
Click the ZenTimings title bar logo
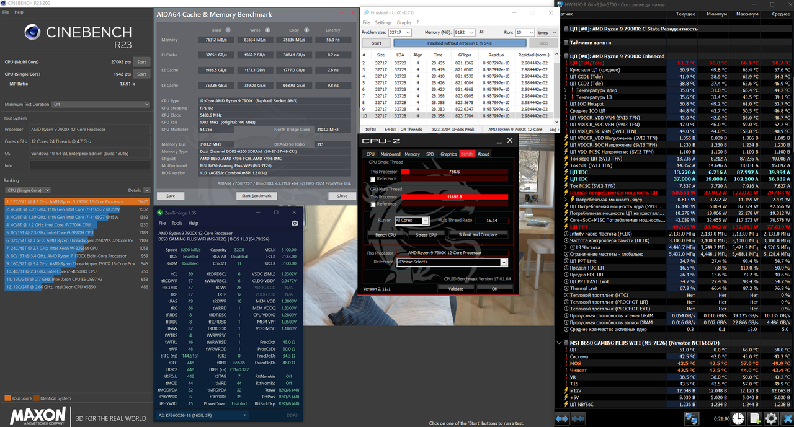click(x=159, y=213)
